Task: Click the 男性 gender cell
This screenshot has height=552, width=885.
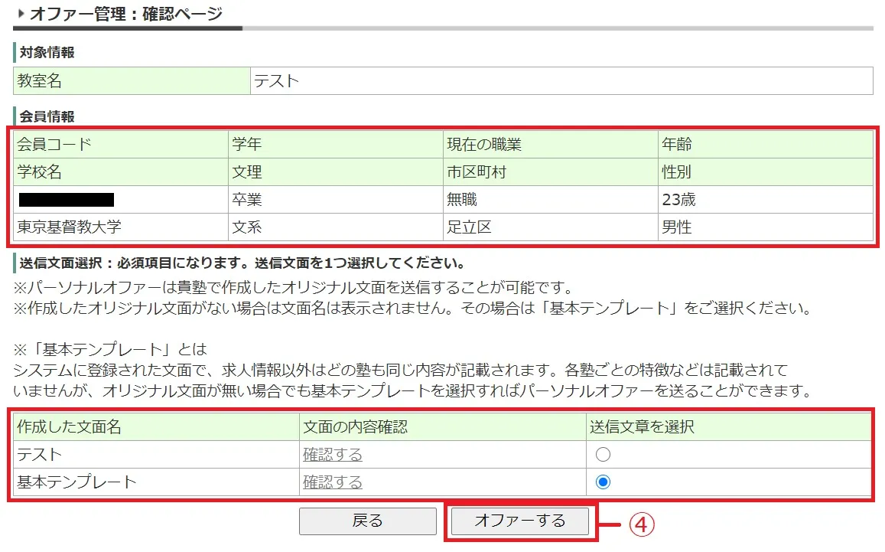Action: click(677, 227)
